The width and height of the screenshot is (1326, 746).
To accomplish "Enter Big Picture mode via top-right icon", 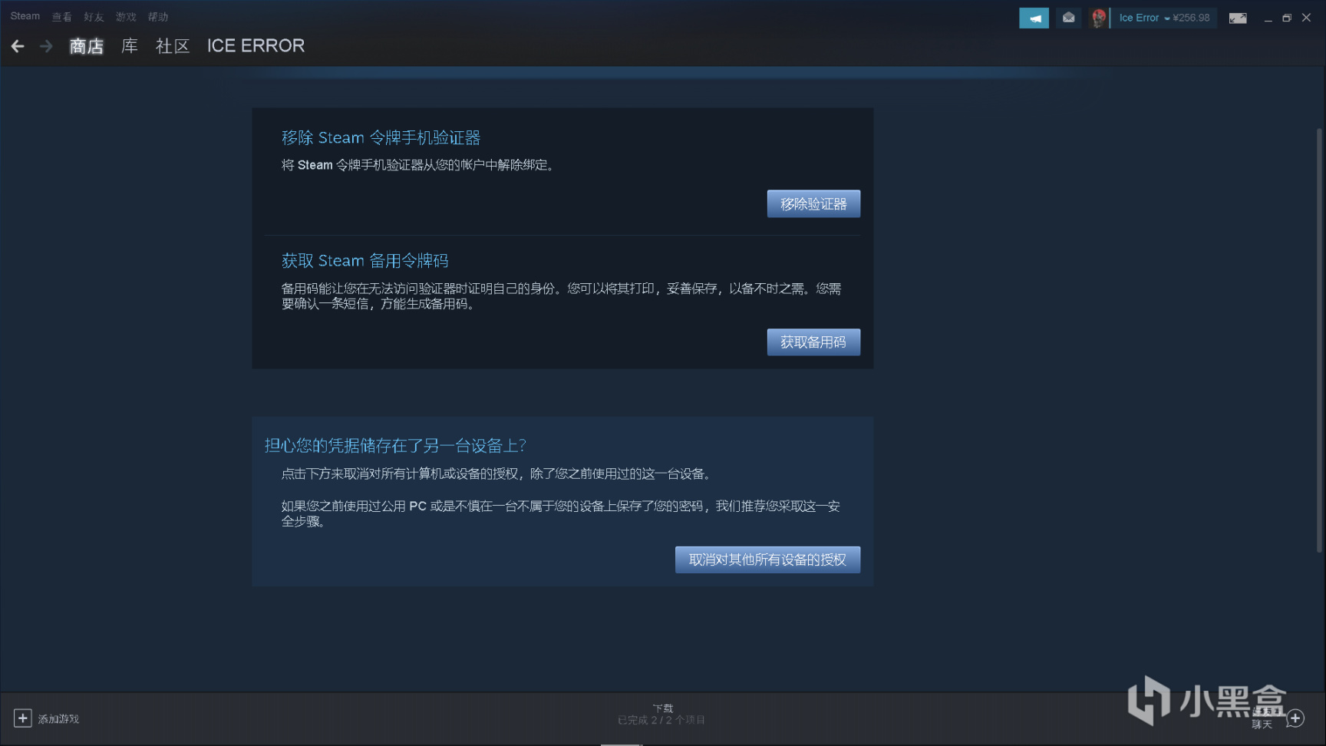I will [1238, 17].
